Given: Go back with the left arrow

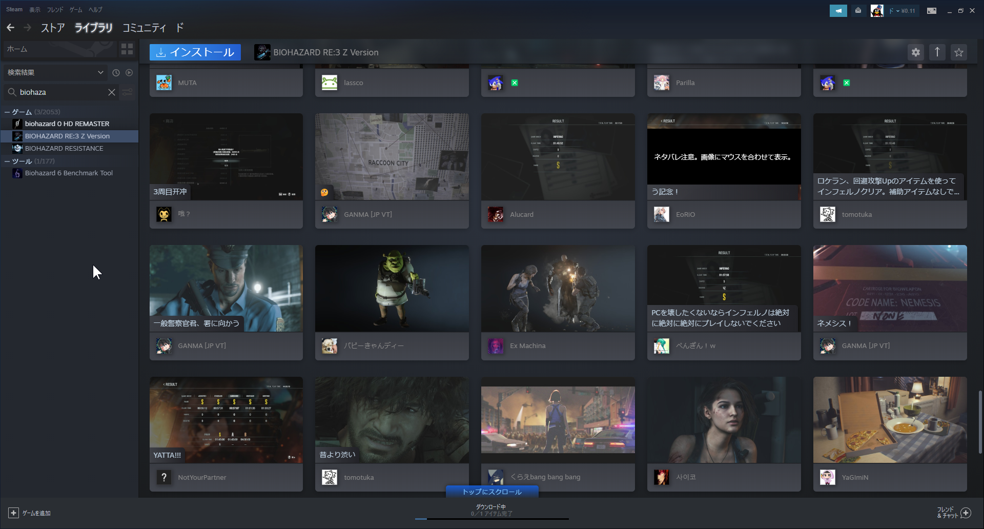Looking at the screenshot, I should click(x=10, y=28).
